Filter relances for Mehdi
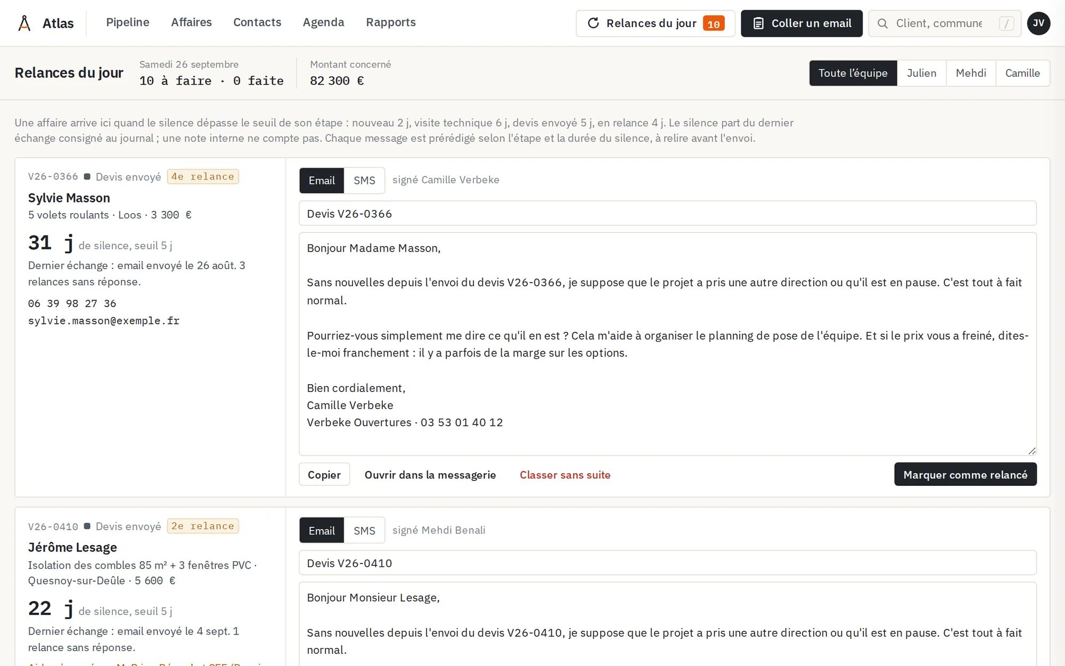The image size is (1065, 666). click(971, 73)
